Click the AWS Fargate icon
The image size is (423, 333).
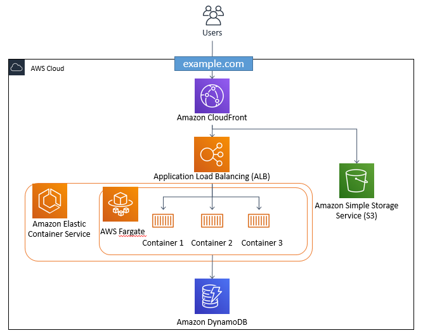(120, 204)
